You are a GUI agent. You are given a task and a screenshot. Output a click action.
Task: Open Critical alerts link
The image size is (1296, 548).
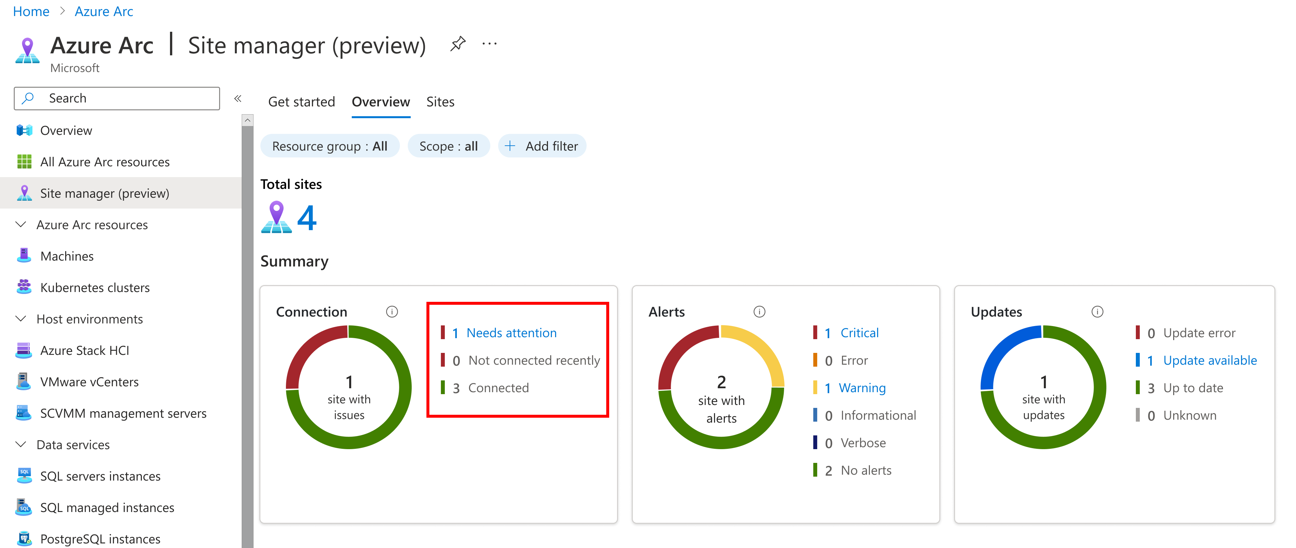[859, 333]
